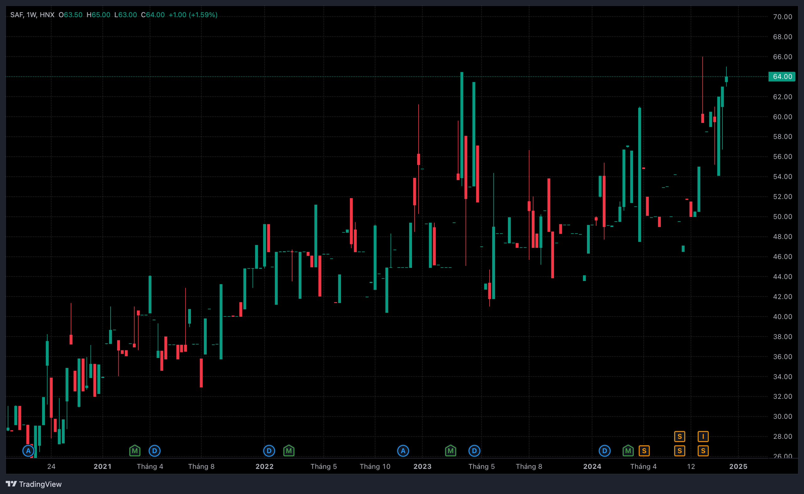Click the blue A marker just before 2023
This screenshot has height=494, width=804.
pyautogui.click(x=403, y=451)
